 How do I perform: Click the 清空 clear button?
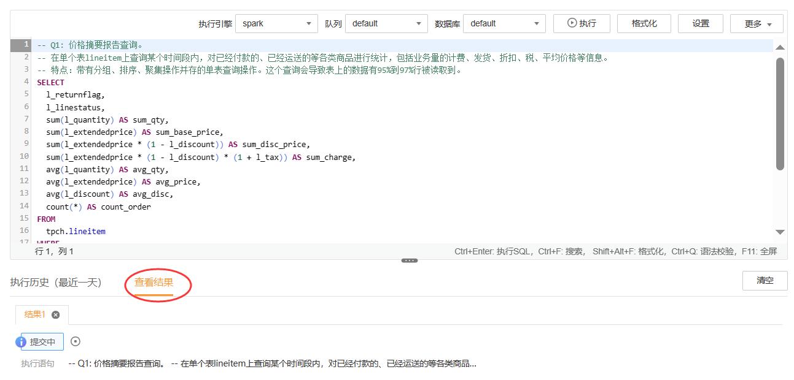click(x=765, y=281)
